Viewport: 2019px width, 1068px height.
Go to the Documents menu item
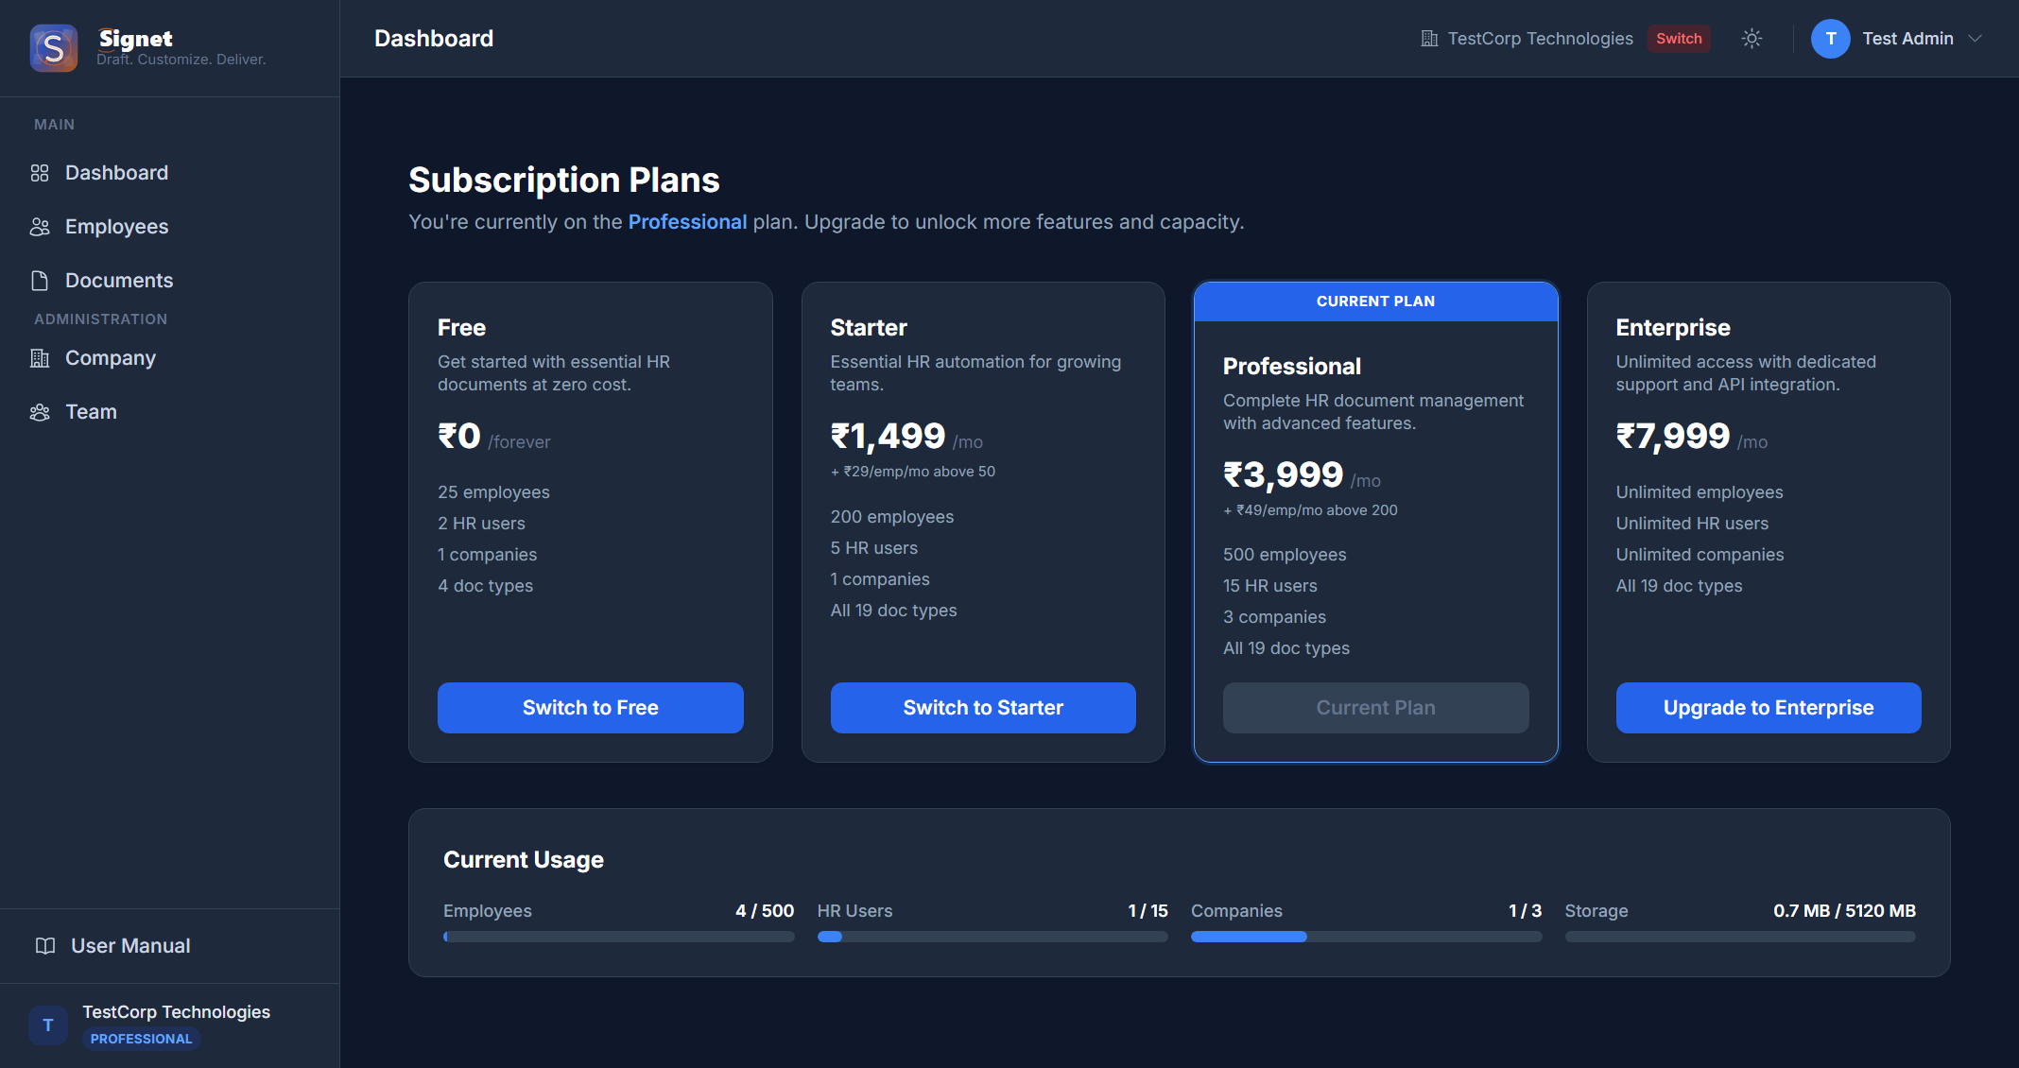119,281
